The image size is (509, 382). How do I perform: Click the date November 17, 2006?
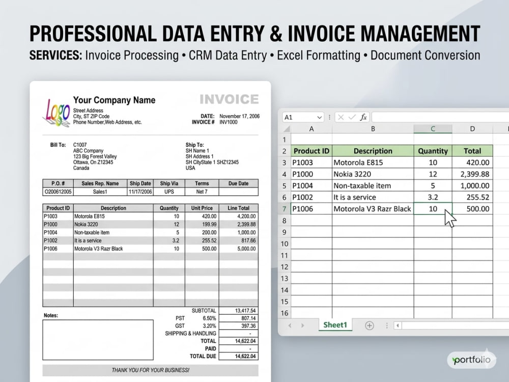(x=240, y=116)
